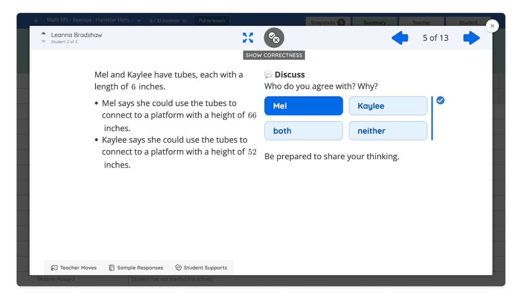Advance to next screen with right arrow

click(471, 38)
